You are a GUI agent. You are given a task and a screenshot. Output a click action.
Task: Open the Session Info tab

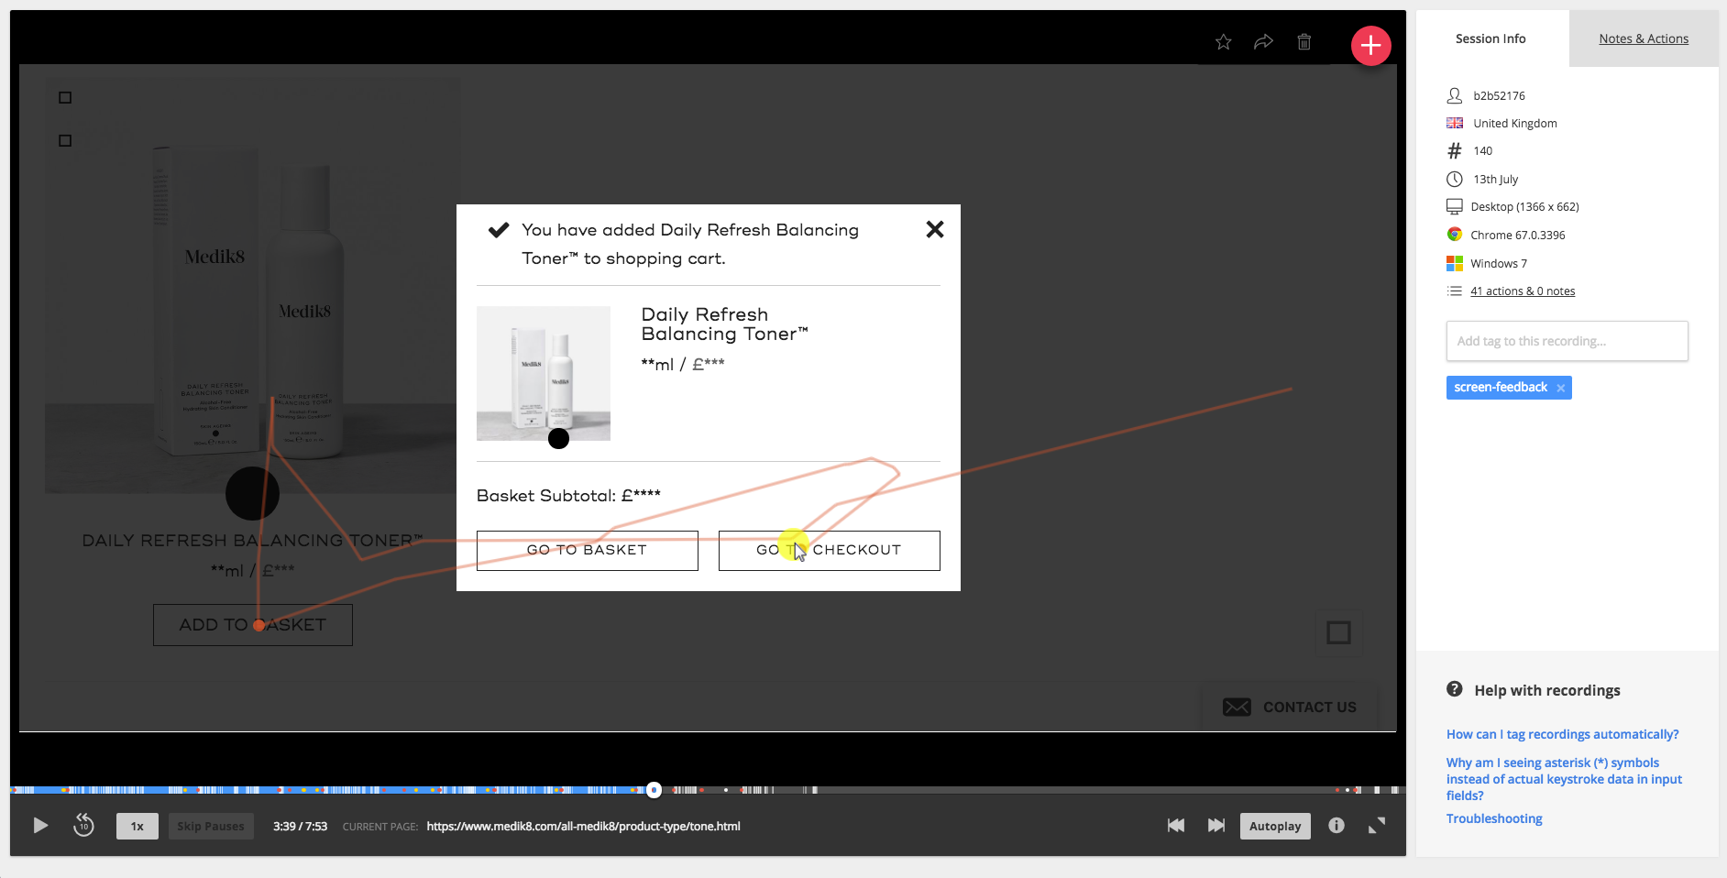pyautogui.click(x=1490, y=38)
